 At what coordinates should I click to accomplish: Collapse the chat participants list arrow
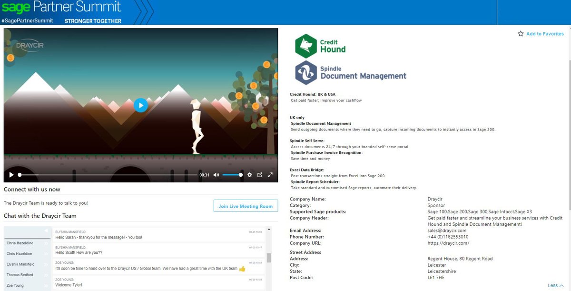46,231
